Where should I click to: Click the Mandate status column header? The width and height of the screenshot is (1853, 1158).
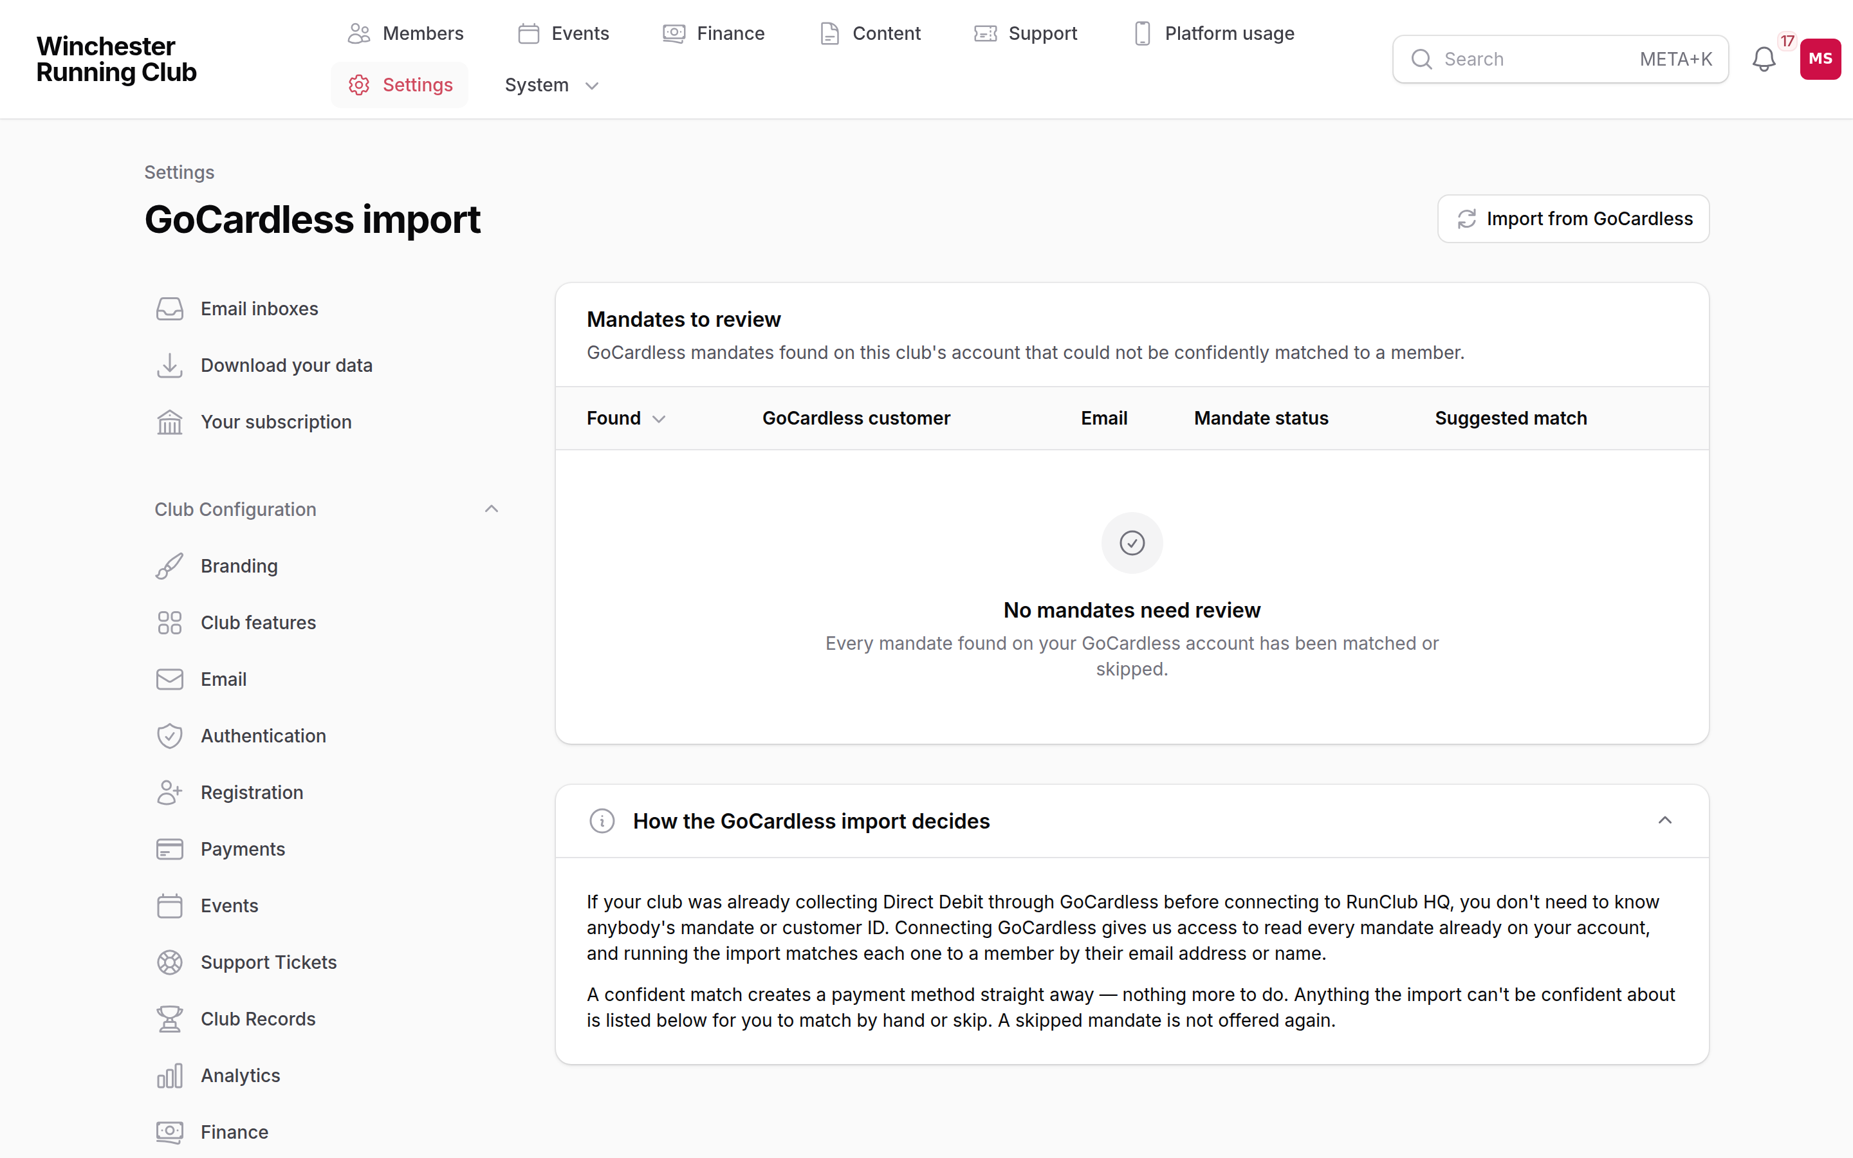tap(1260, 418)
